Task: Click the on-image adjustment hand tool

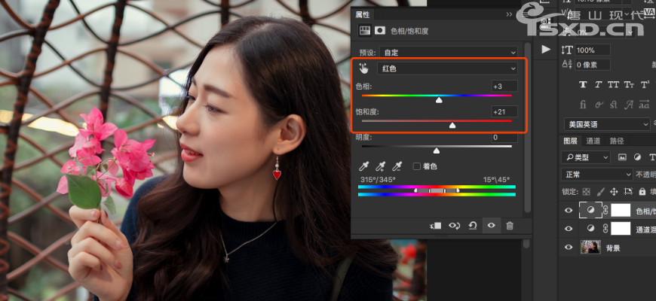Action: click(364, 68)
